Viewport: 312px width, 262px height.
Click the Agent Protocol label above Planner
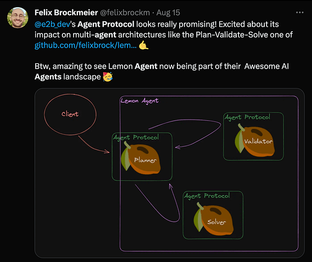(136, 137)
